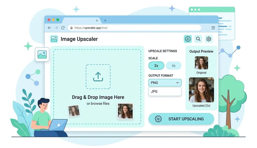Image resolution: width=257 pixels, height=148 pixels.
Task: Click the blurry photo in drop zone
Action: tap(74, 111)
